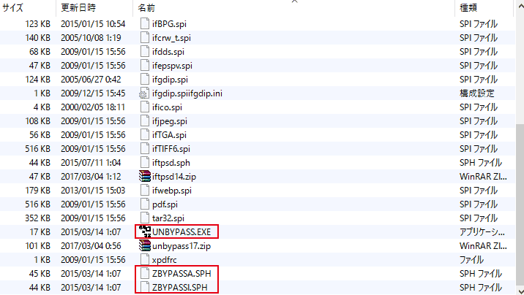Click the 2017/03/04 0:56 date cell
The width and height of the screenshot is (524, 295).
(91, 246)
